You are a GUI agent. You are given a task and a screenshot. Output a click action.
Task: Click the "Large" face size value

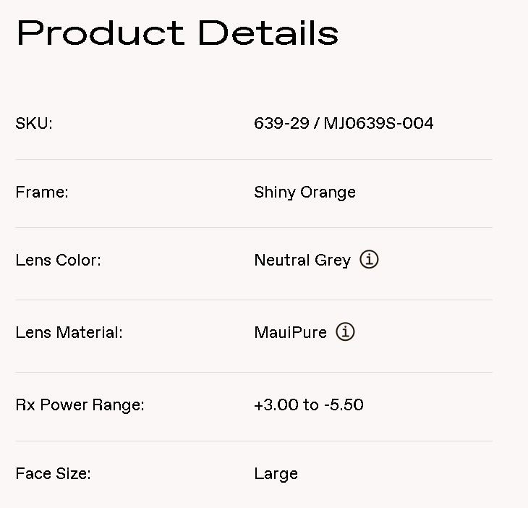pos(276,474)
